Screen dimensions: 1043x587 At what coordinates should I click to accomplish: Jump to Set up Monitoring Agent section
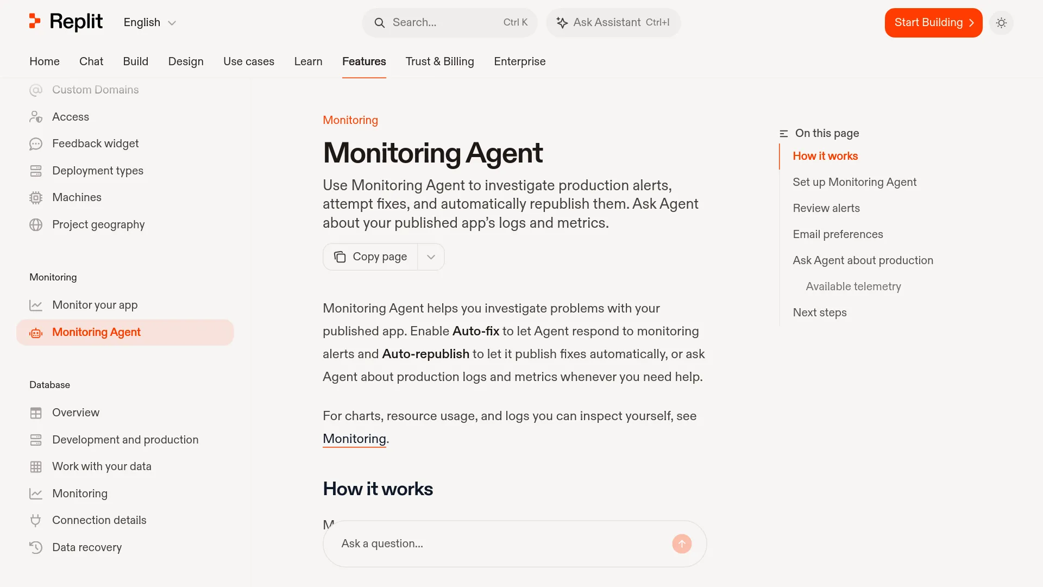point(854,182)
